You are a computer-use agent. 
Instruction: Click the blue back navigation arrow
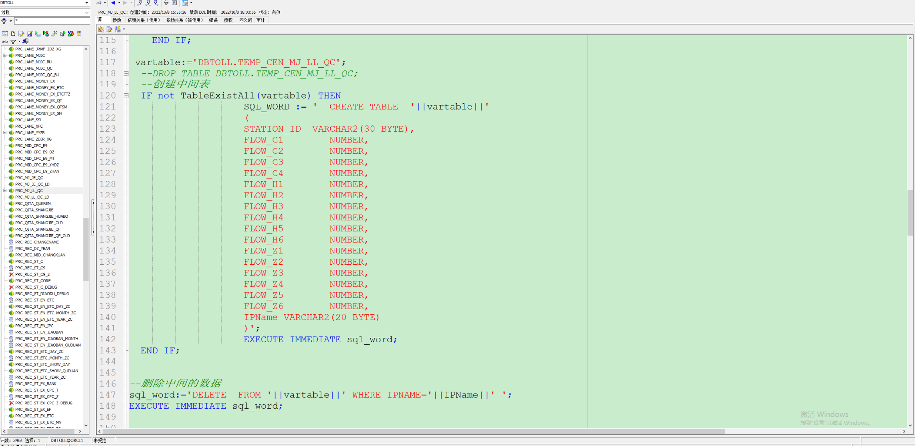point(113,3)
